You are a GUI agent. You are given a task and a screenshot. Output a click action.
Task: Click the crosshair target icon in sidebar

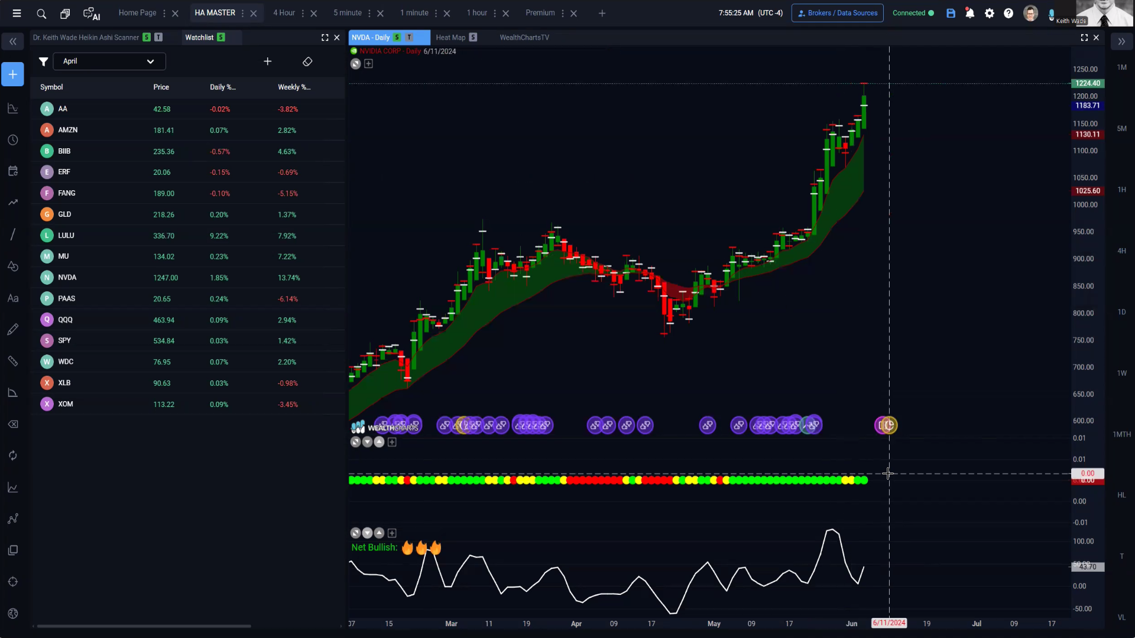(x=13, y=582)
